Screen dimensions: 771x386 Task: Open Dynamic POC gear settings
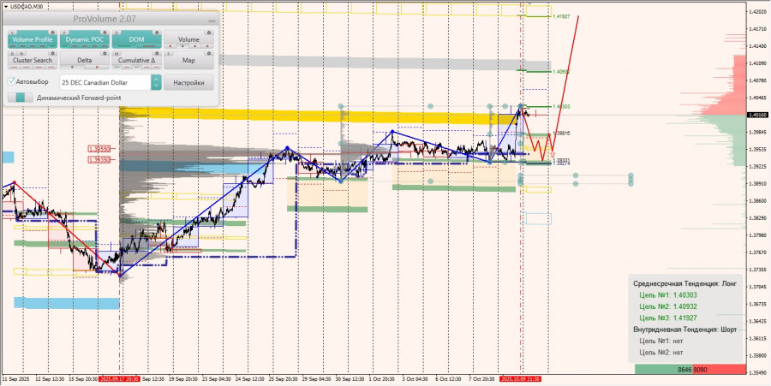point(105,33)
